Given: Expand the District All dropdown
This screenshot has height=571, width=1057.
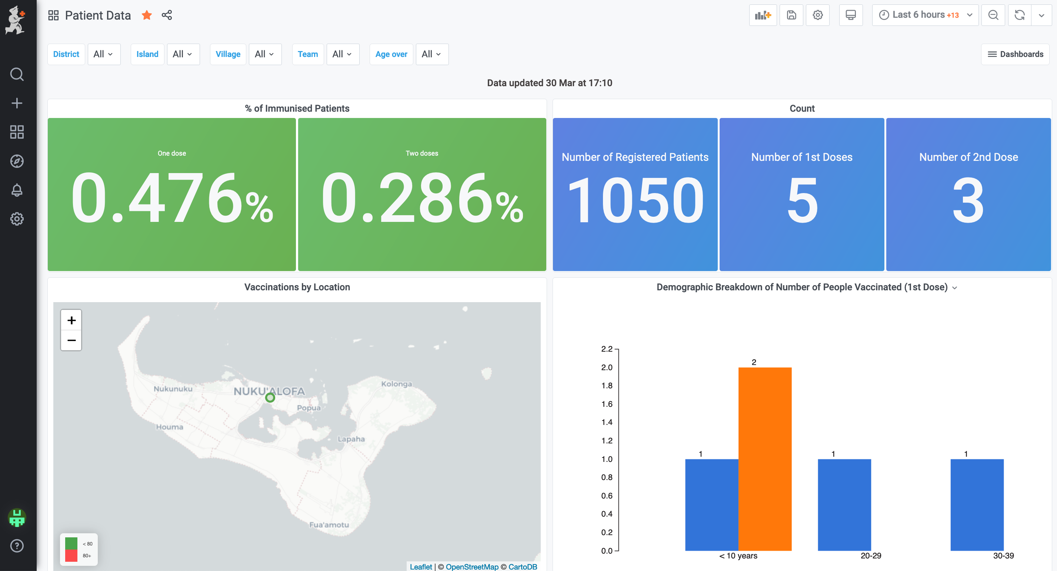Looking at the screenshot, I should (103, 54).
